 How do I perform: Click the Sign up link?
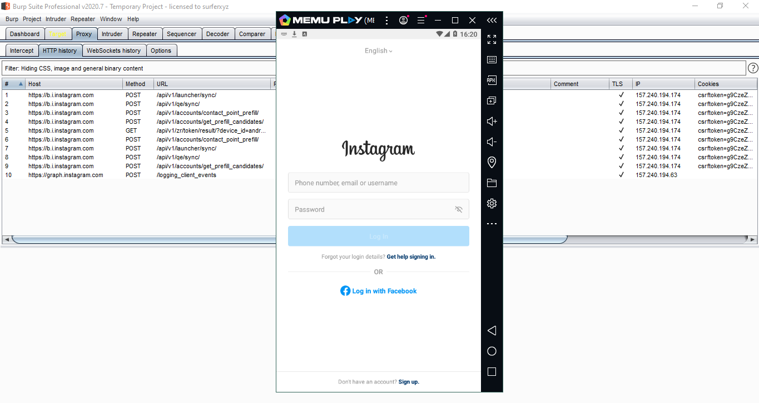pyautogui.click(x=409, y=382)
